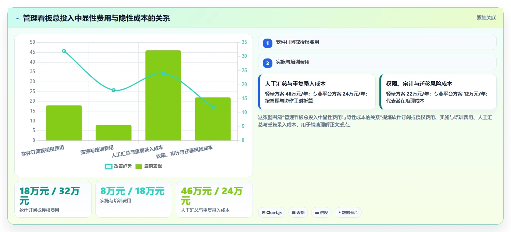
Task: Click the trend point above 权限、审计 bar
Action: tap(213, 107)
